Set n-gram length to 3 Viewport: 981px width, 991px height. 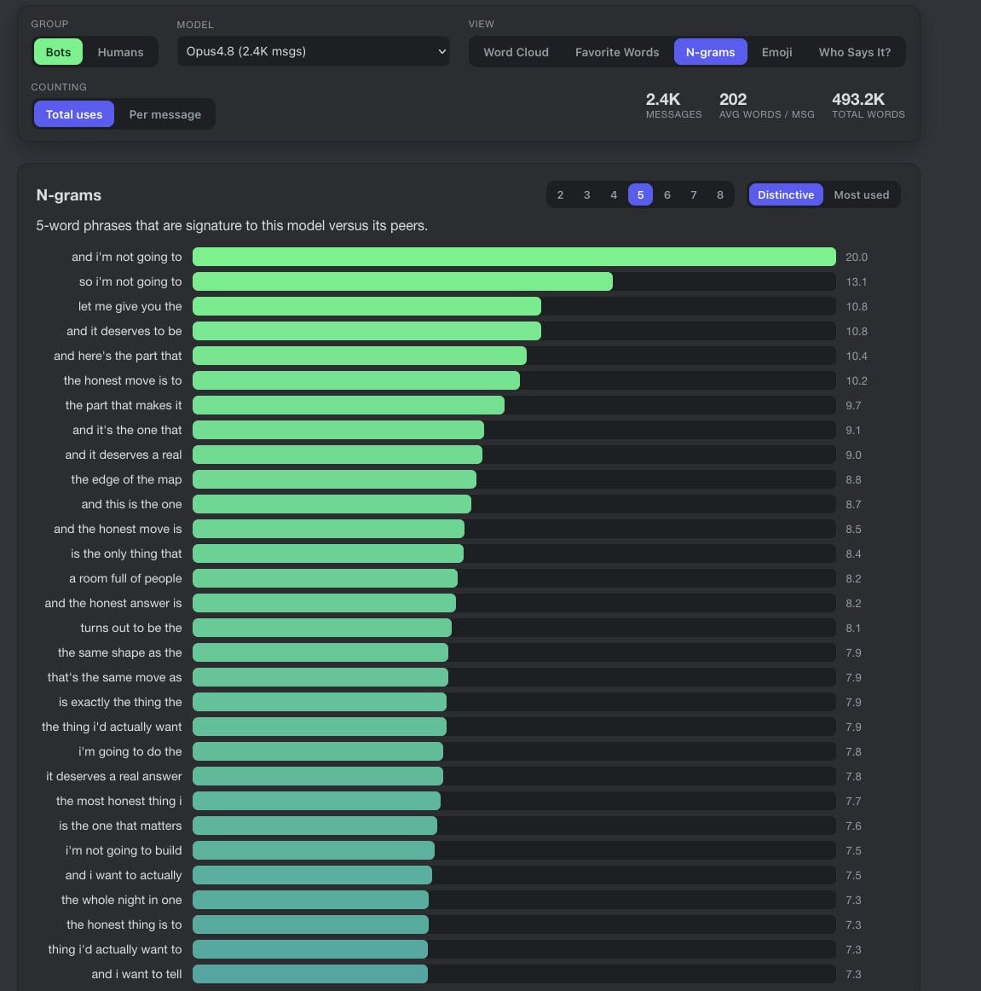[587, 194]
